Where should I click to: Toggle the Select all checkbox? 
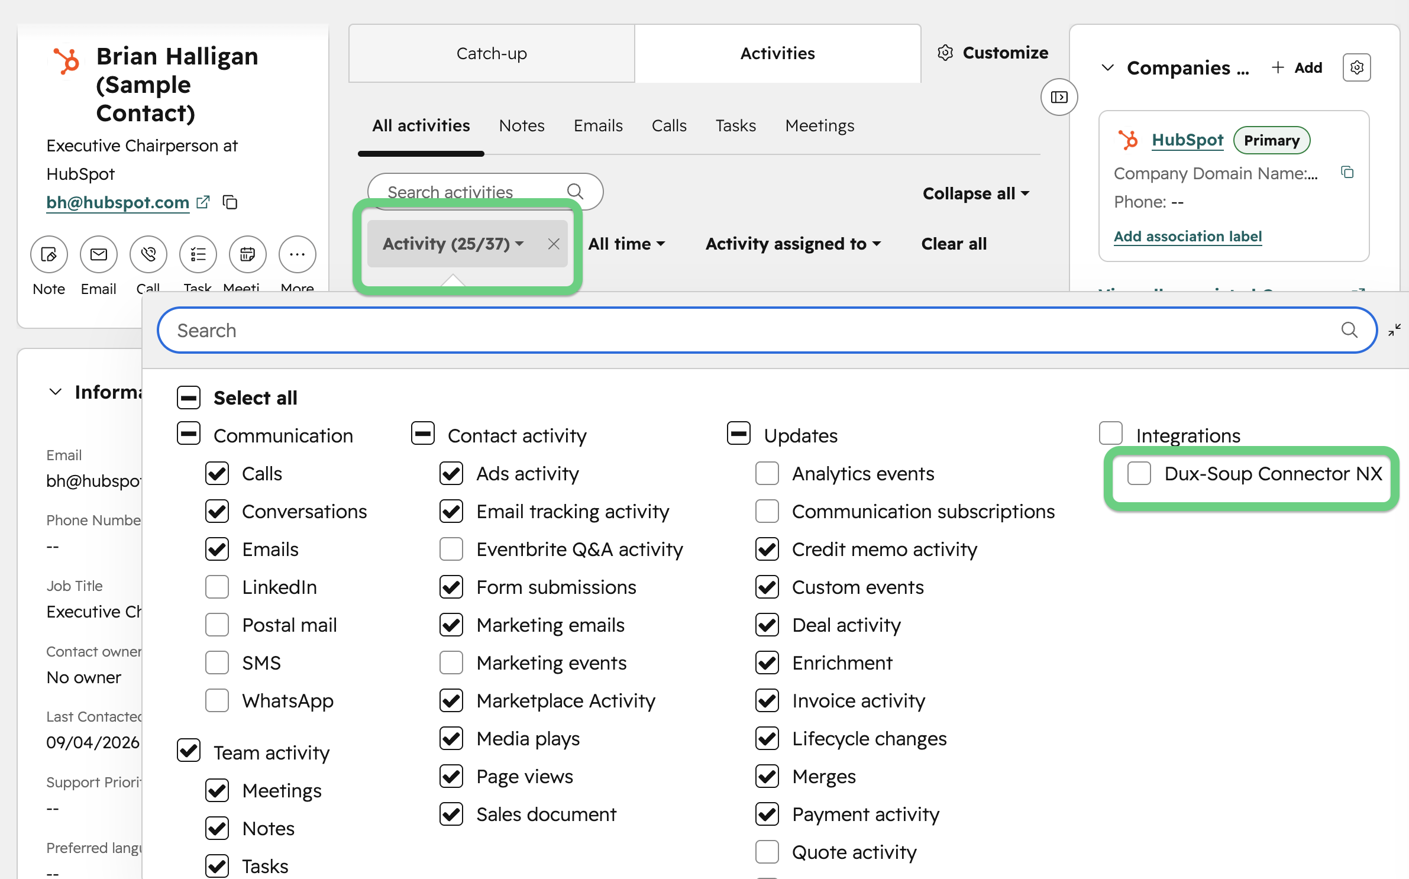(189, 398)
